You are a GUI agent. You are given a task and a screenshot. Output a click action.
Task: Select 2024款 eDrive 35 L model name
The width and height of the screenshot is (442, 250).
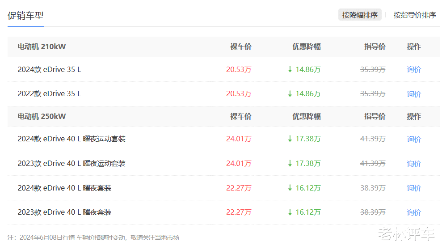coord(49,69)
